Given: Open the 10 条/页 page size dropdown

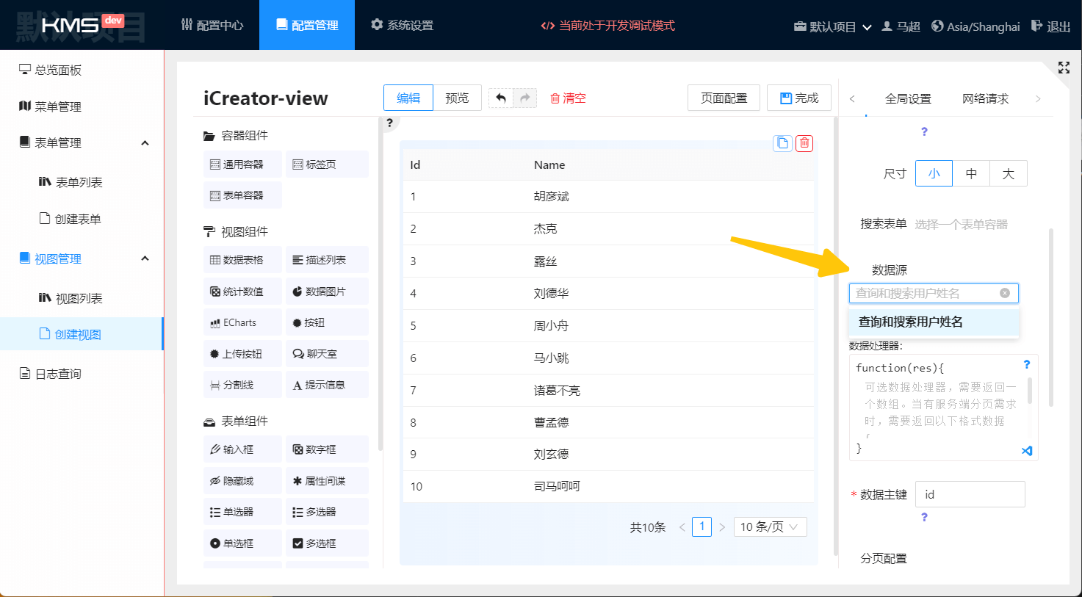Looking at the screenshot, I should coord(768,527).
